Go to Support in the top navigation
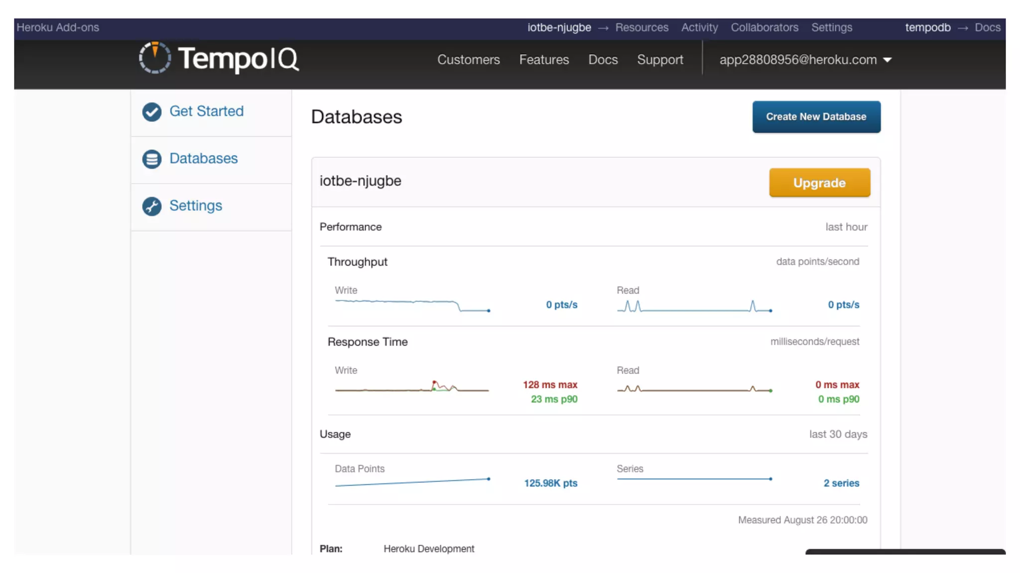 click(x=660, y=60)
